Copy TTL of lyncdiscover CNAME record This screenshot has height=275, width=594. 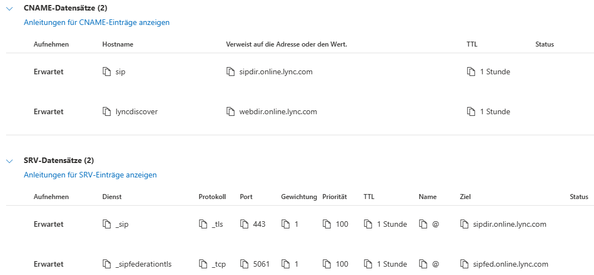click(471, 112)
